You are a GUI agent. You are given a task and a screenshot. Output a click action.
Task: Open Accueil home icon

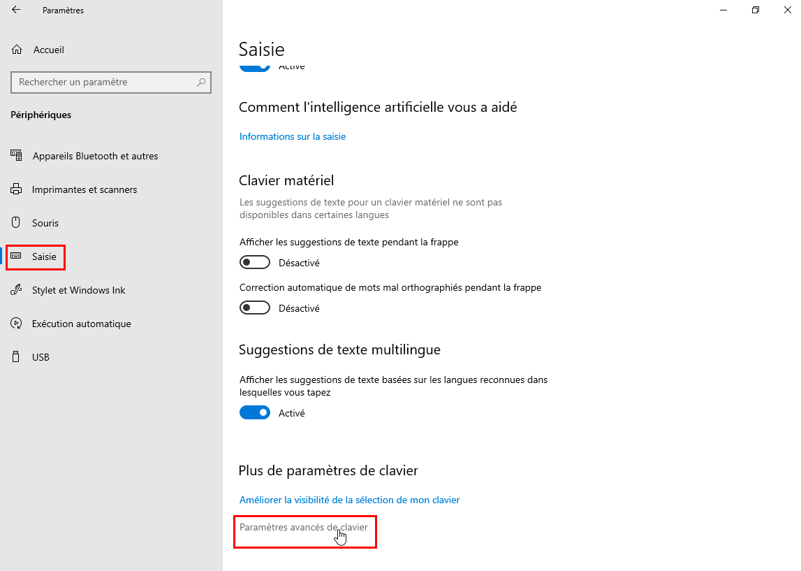coord(17,50)
